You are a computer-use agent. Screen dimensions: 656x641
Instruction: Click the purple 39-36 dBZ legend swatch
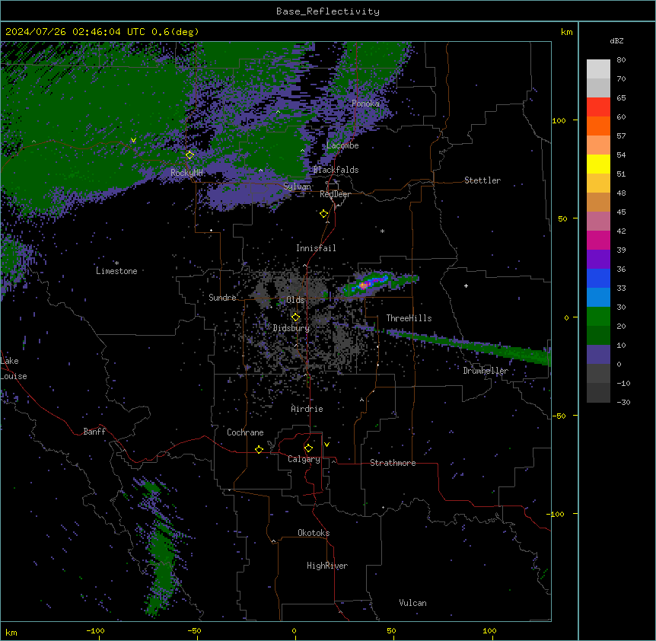(x=598, y=260)
